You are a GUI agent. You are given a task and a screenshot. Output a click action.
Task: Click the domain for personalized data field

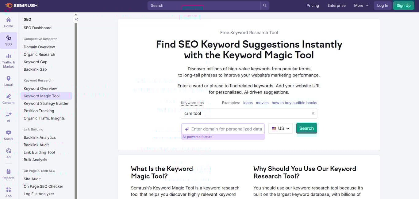(x=223, y=129)
